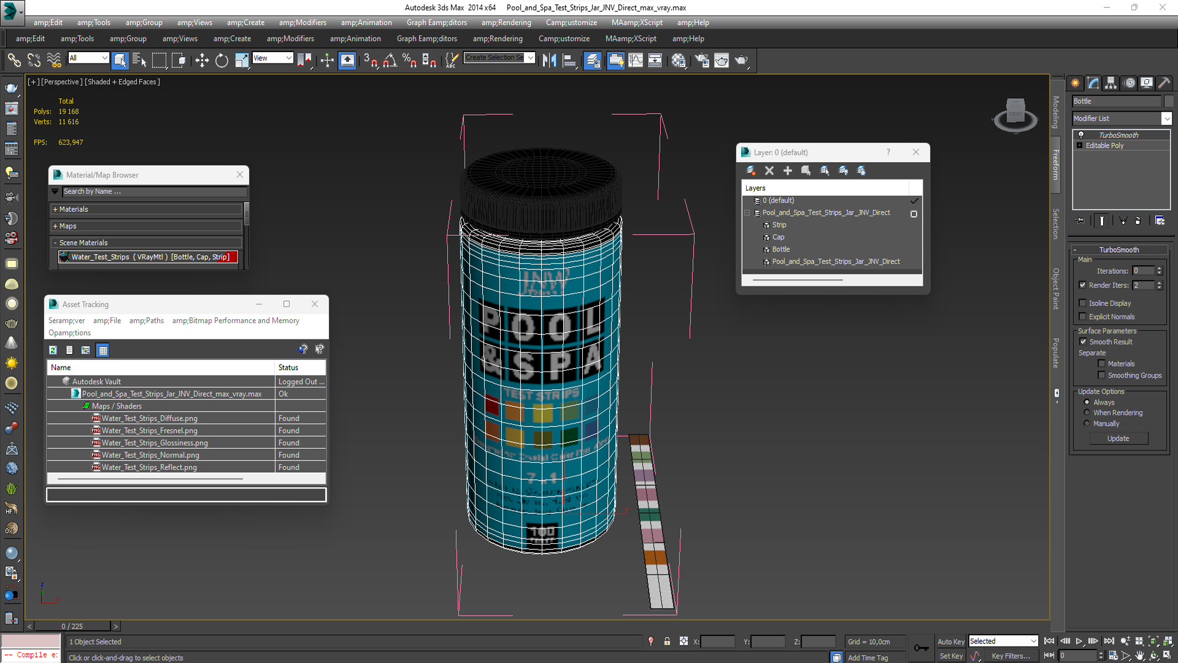This screenshot has height=663, width=1178.
Task: Click the Mirror tool icon
Action: (x=550, y=60)
